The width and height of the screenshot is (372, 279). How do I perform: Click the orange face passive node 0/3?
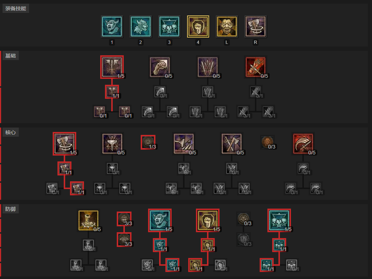(x=267, y=142)
